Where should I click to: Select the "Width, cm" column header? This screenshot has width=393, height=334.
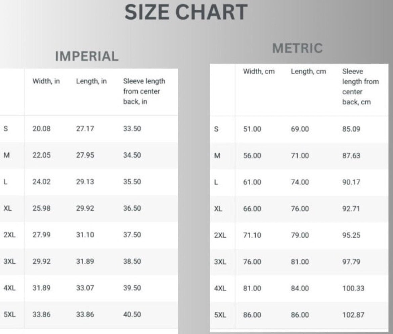click(x=259, y=72)
